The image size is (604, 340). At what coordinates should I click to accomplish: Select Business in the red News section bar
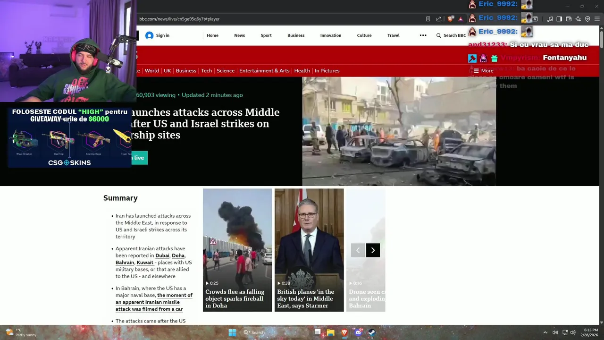click(186, 71)
